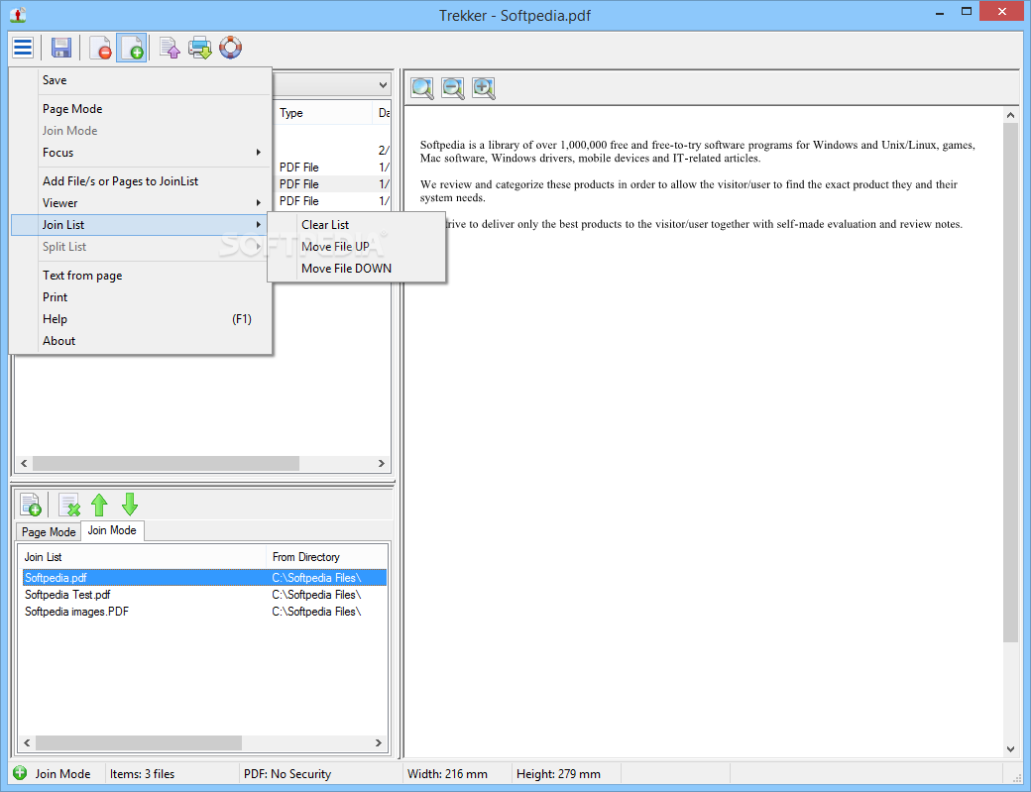Click the Save floppy disk icon

[x=61, y=48]
